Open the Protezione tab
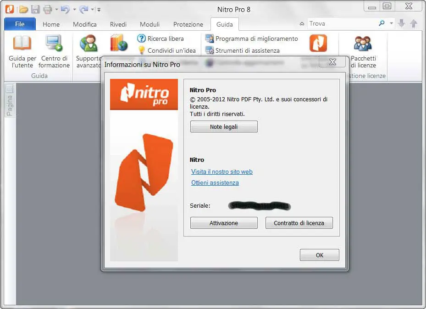 188,24
